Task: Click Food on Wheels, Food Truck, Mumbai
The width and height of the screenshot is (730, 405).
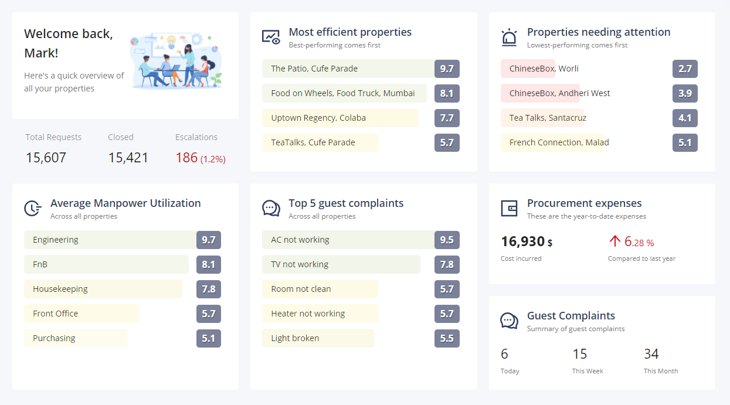Action: (x=343, y=93)
